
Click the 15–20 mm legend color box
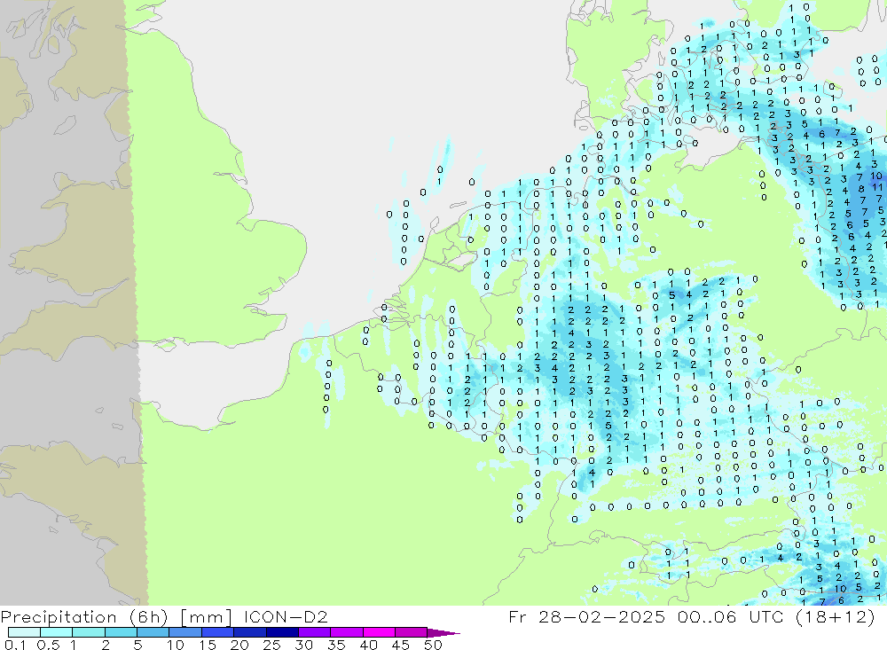pos(218,632)
